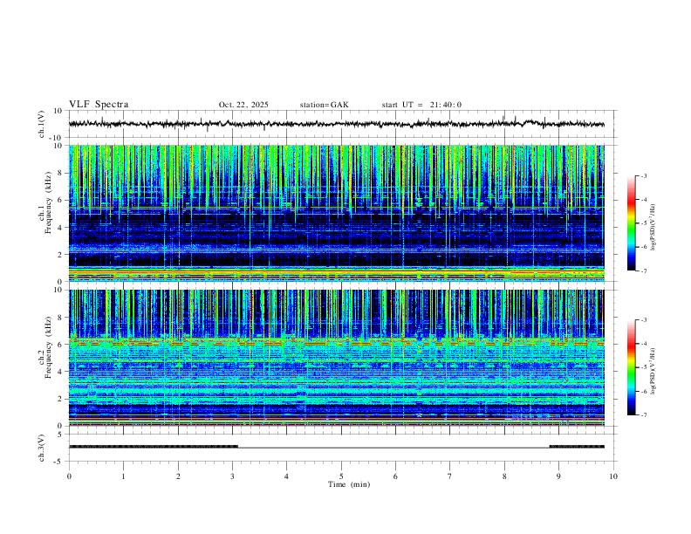Click the upper color bar's log(PSD) label
Screen dimensions: 691x534
point(653,228)
